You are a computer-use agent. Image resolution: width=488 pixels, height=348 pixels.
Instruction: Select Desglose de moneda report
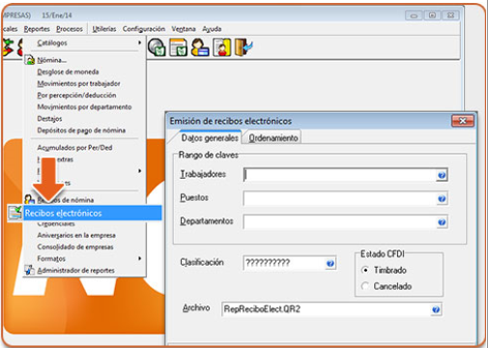point(68,72)
